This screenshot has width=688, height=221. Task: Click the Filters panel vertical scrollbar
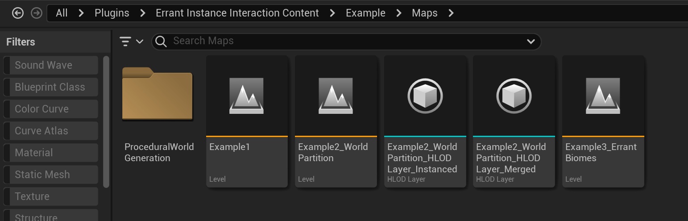106,121
